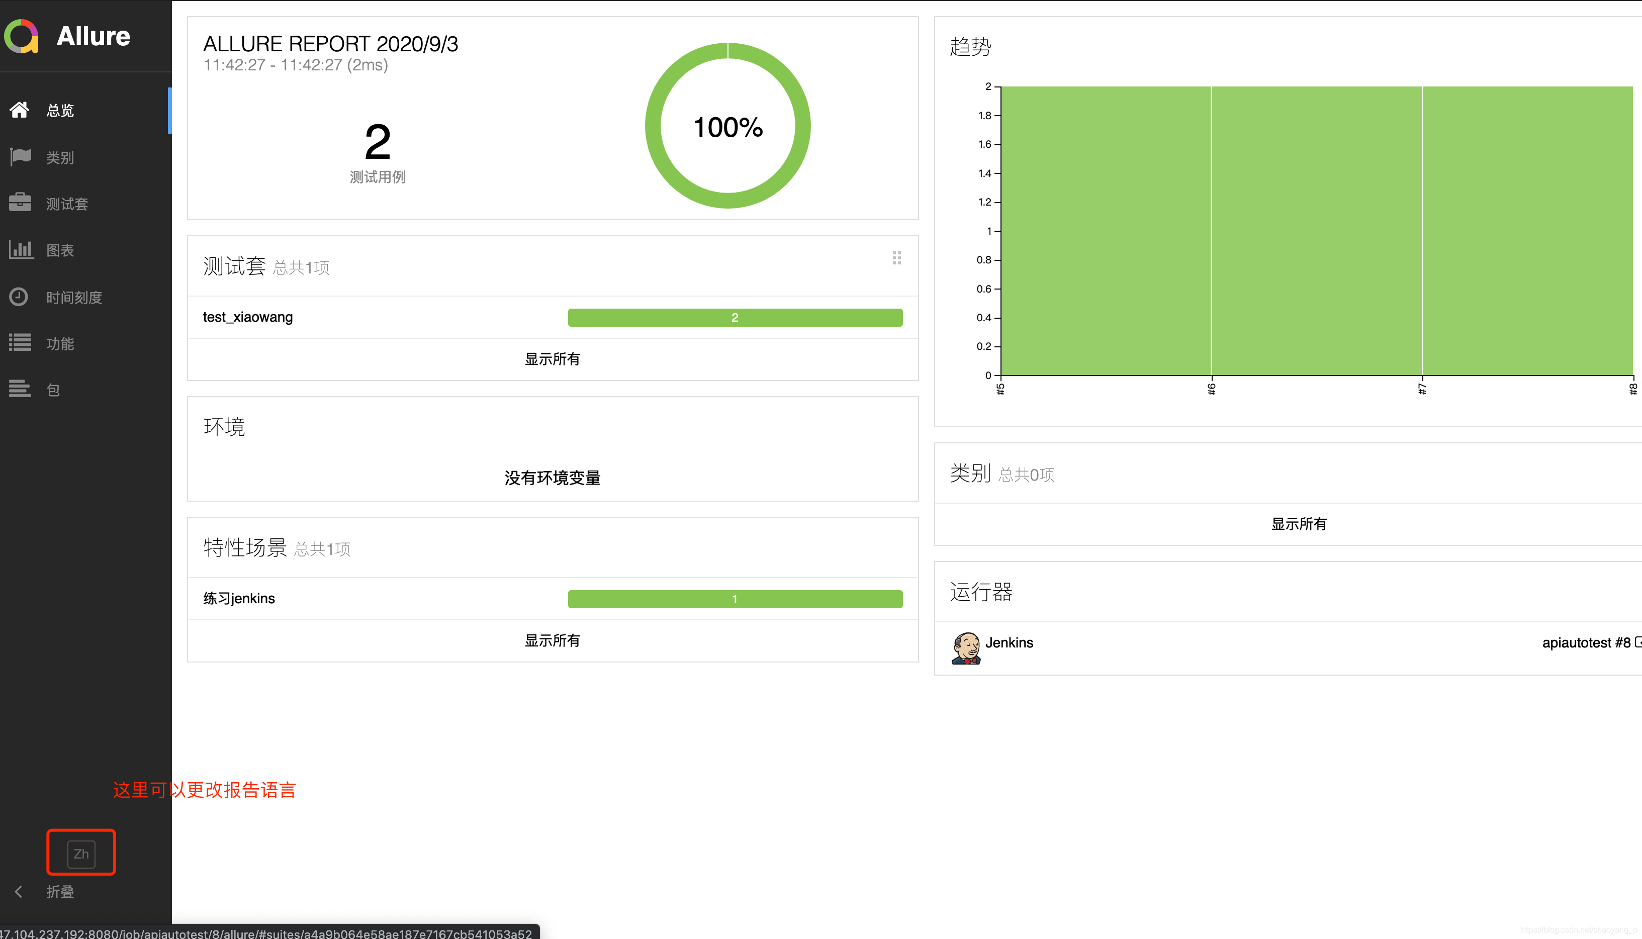1642x939 pixels.
Task: Click the drag handle on 测试套 widget
Action: (896, 258)
